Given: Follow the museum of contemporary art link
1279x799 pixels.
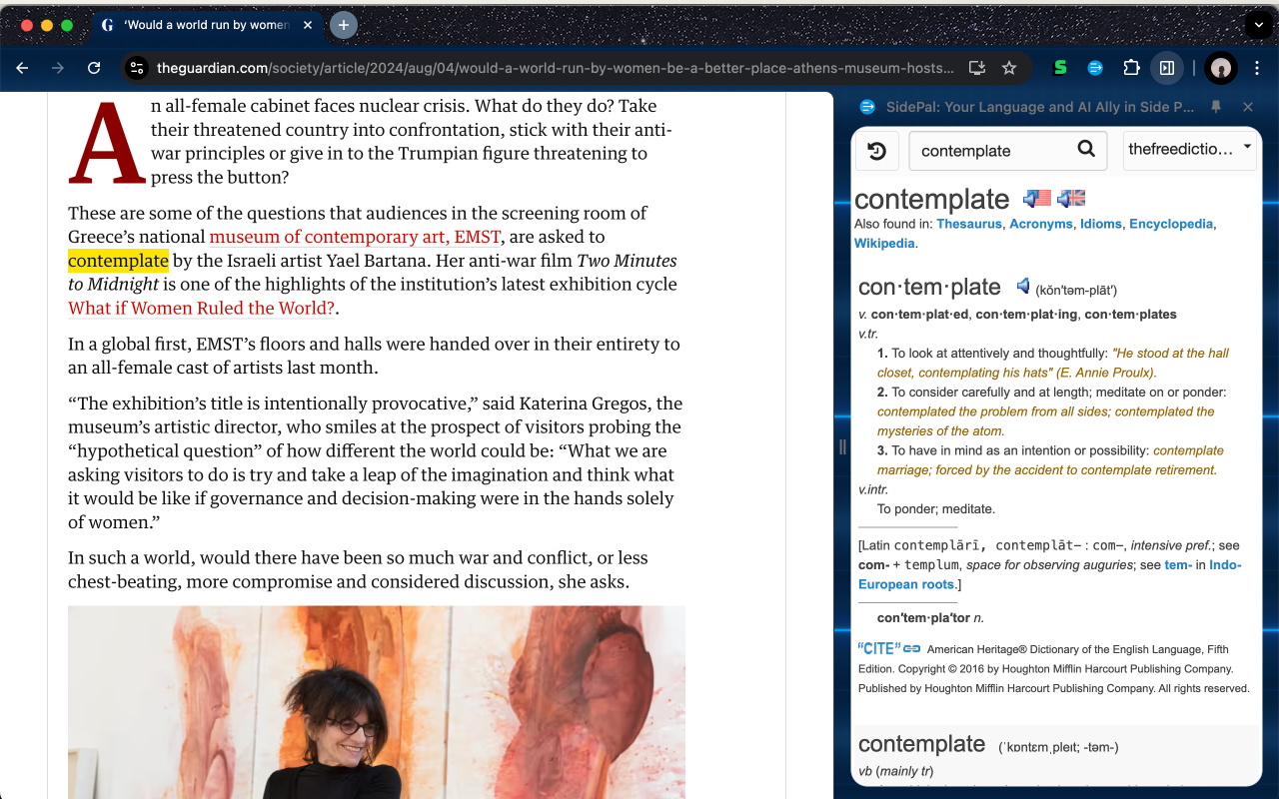Looking at the screenshot, I should click(355, 237).
